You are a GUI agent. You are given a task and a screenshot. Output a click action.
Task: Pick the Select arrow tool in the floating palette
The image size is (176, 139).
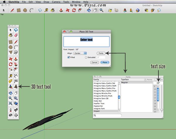pos(11,30)
